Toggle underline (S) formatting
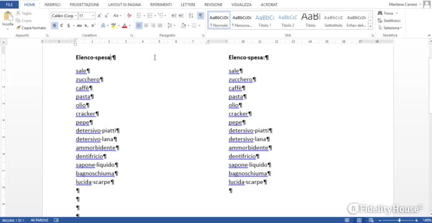The height and width of the screenshot is (223, 432). [68, 25]
